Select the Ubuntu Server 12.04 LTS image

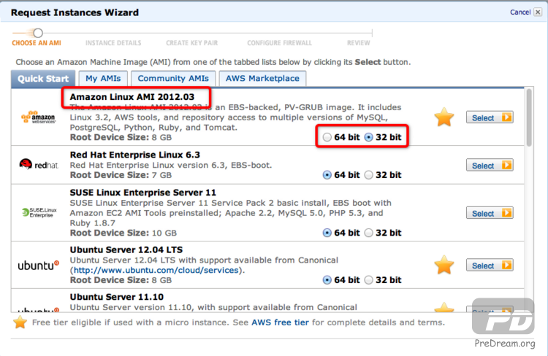pos(490,266)
